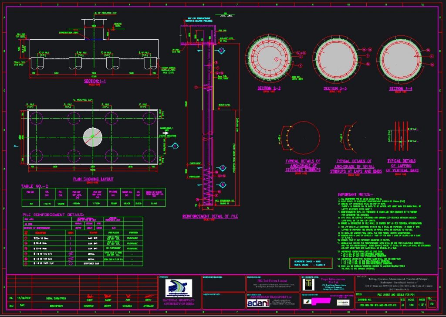The width and height of the screenshot is (446, 317).
Task: Click the SECTION:1-1 drawing title
Action: click(x=95, y=81)
